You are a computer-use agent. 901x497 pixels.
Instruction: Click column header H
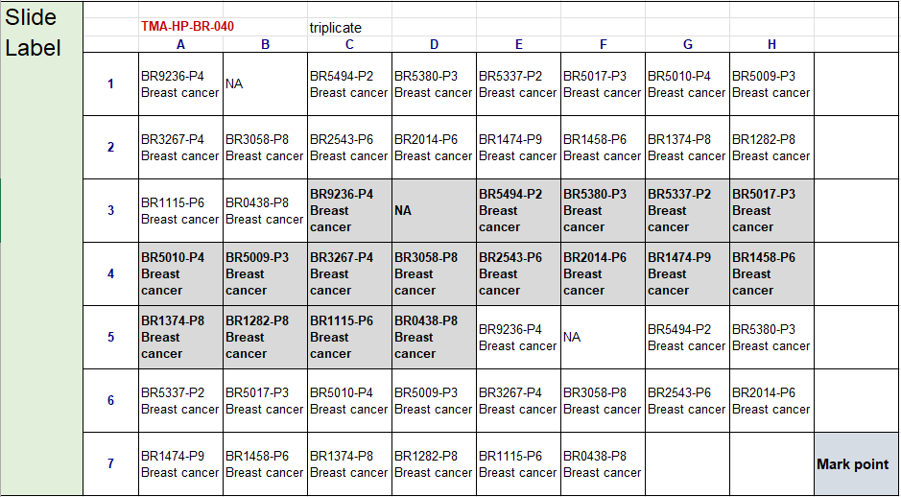771,44
